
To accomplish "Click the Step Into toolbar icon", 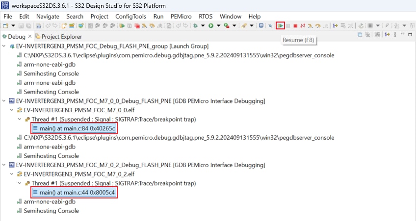I will tap(310, 25).
